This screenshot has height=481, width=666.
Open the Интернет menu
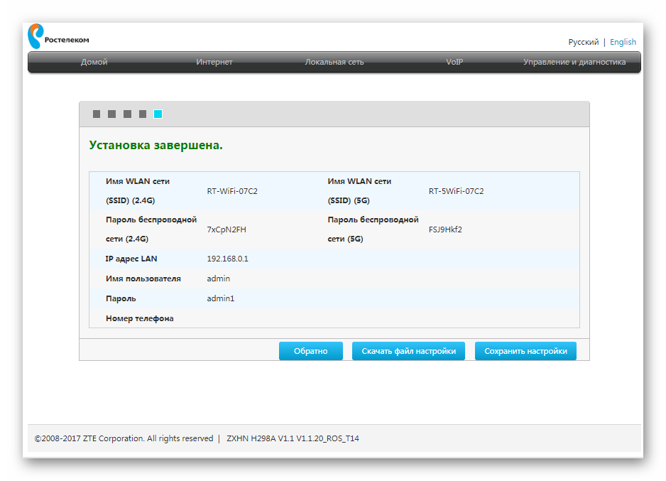(x=214, y=62)
